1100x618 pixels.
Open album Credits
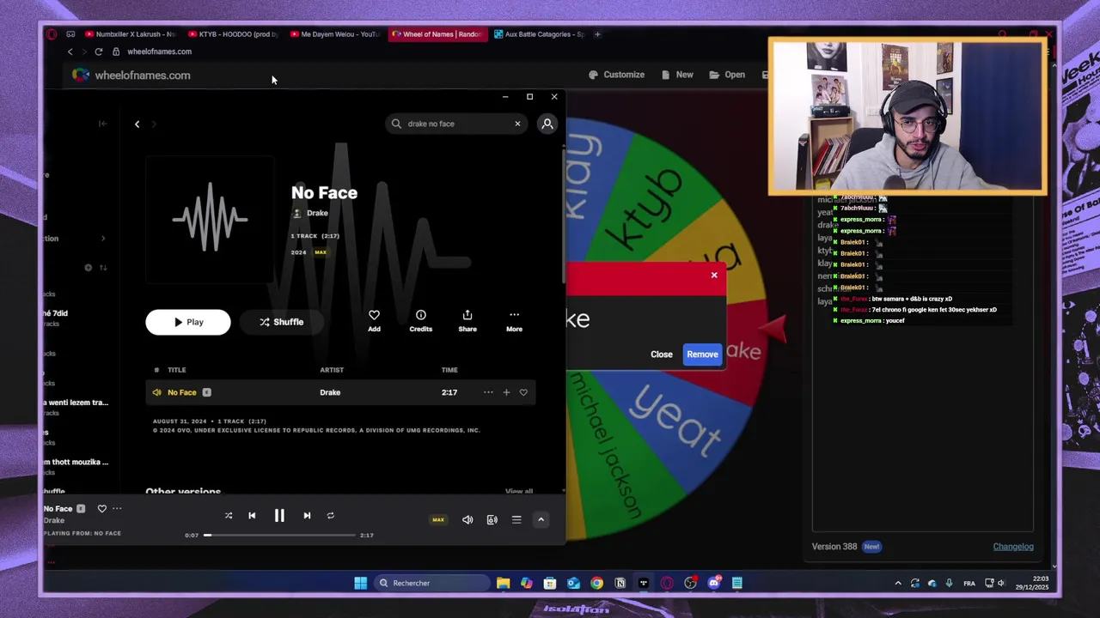(420, 320)
